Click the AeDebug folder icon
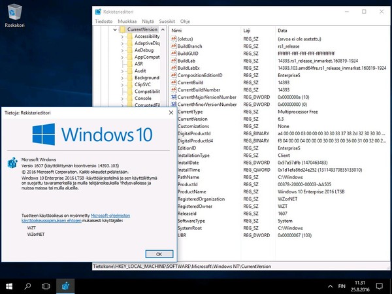The image size is (392, 294). (130, 50)
